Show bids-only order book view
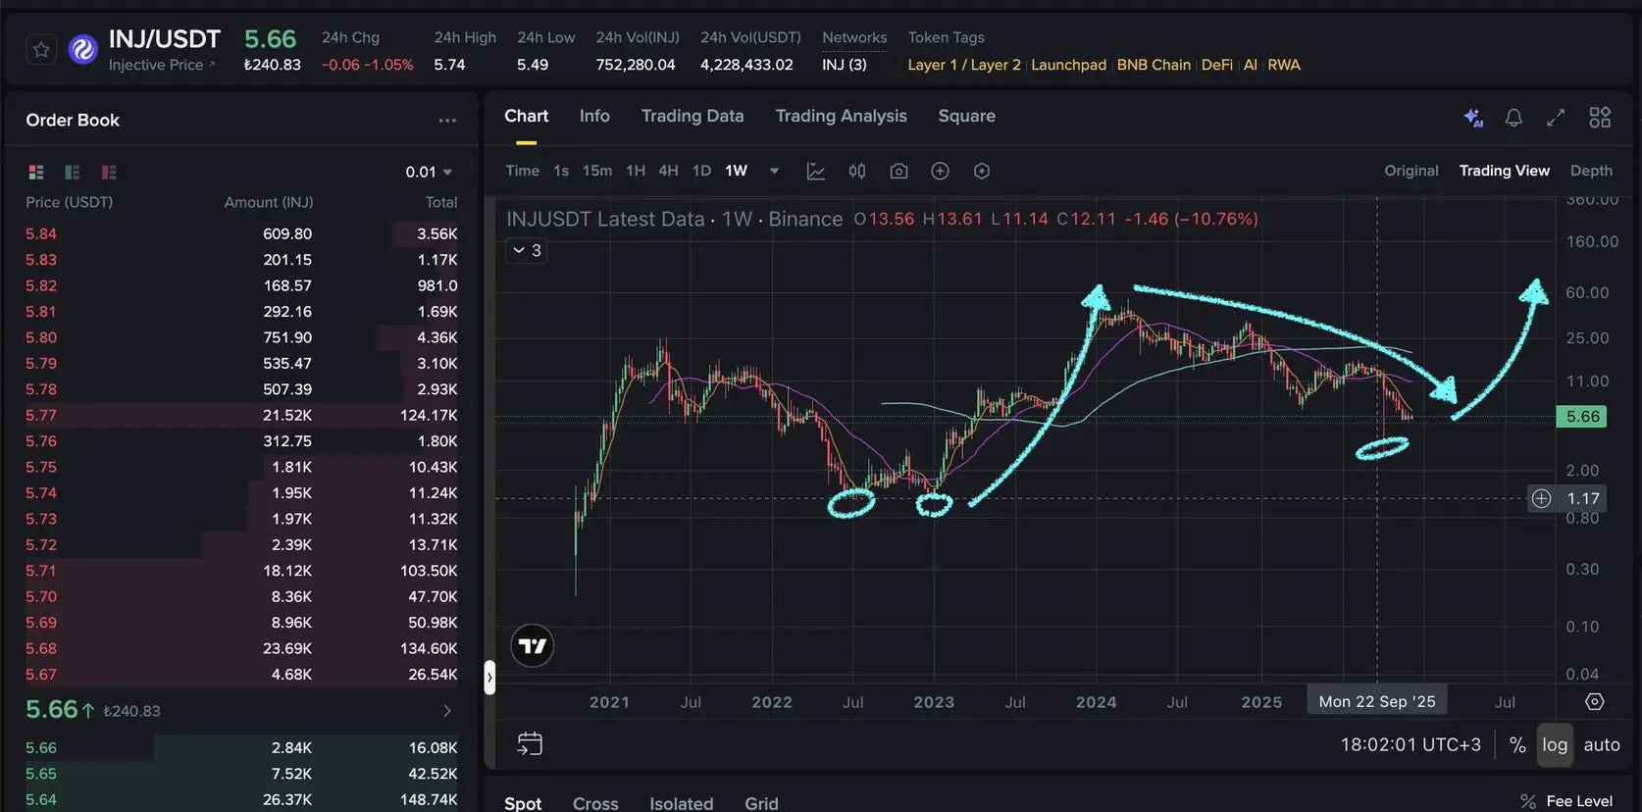 (73, 173)
